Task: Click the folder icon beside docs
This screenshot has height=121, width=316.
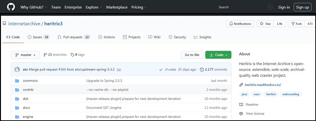Action: pyautogui.click(x=17, y=108)
